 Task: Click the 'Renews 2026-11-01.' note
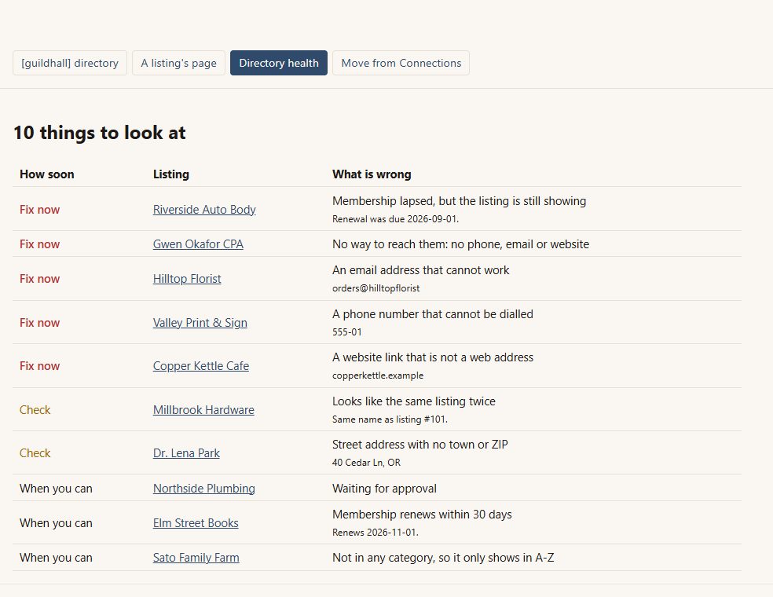[x=376, y=533]
